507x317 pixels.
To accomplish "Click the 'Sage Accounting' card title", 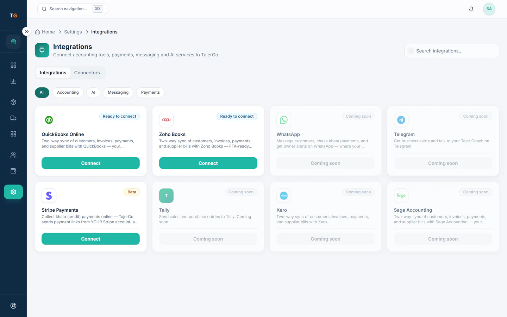I will point(413,210).
